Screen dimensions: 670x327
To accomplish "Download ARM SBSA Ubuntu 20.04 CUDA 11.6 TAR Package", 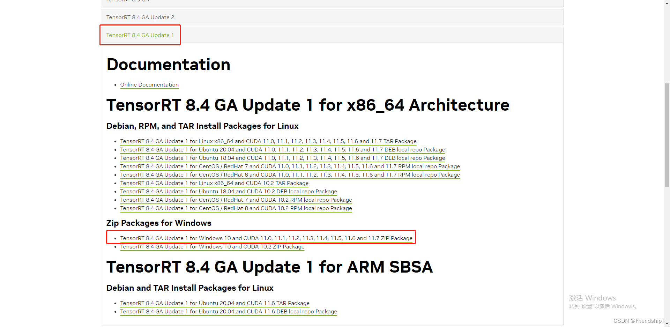I will click(x=215, y=303).
